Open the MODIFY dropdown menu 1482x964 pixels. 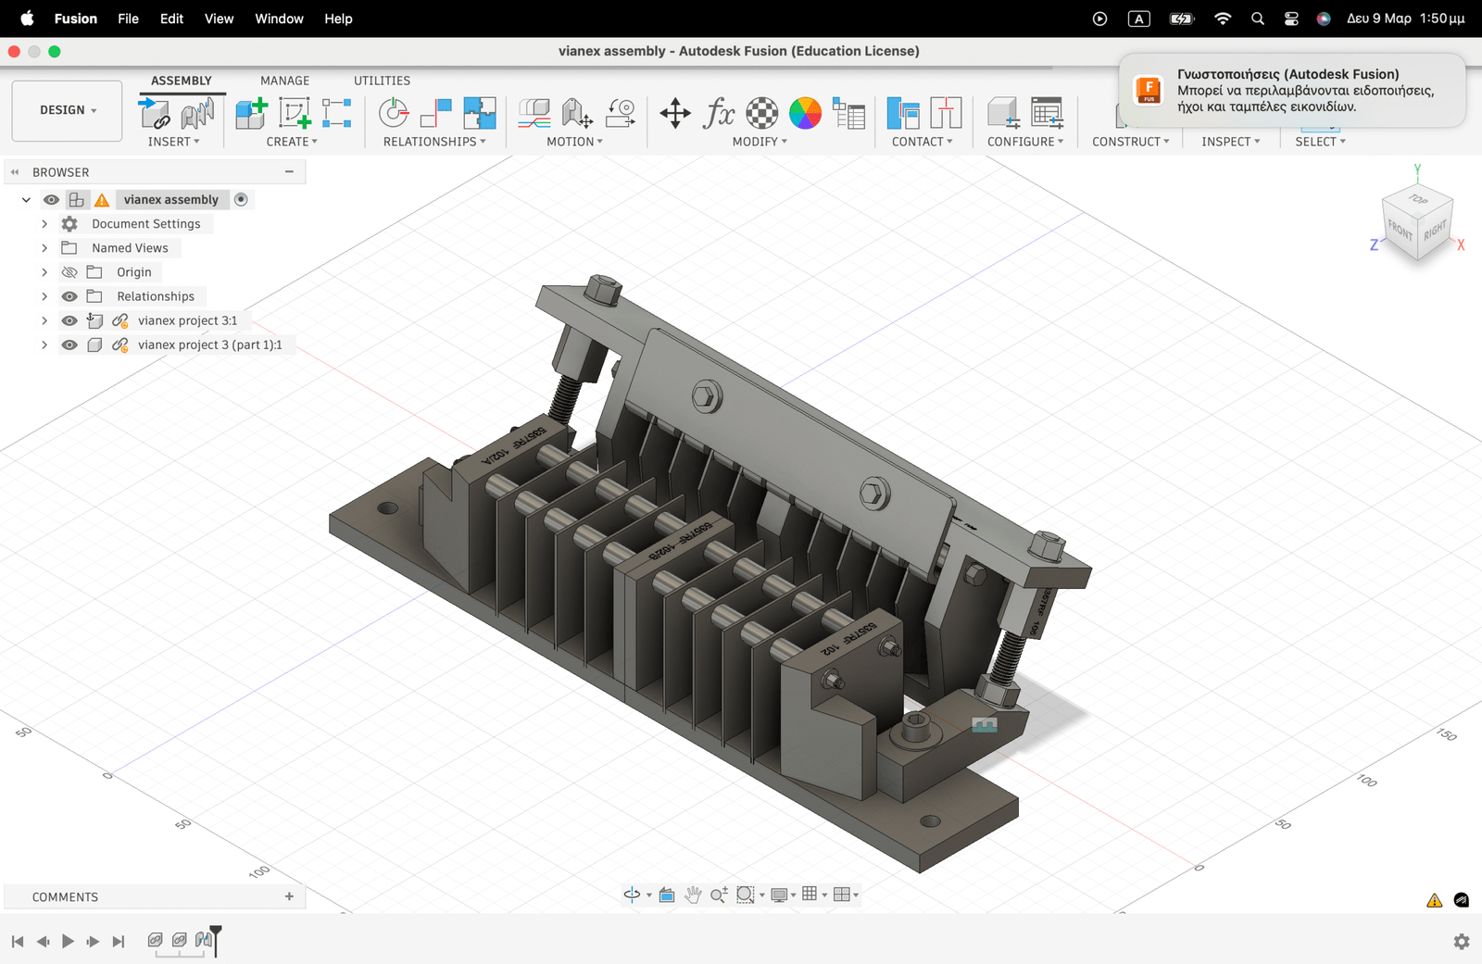[x=760, y=142]
